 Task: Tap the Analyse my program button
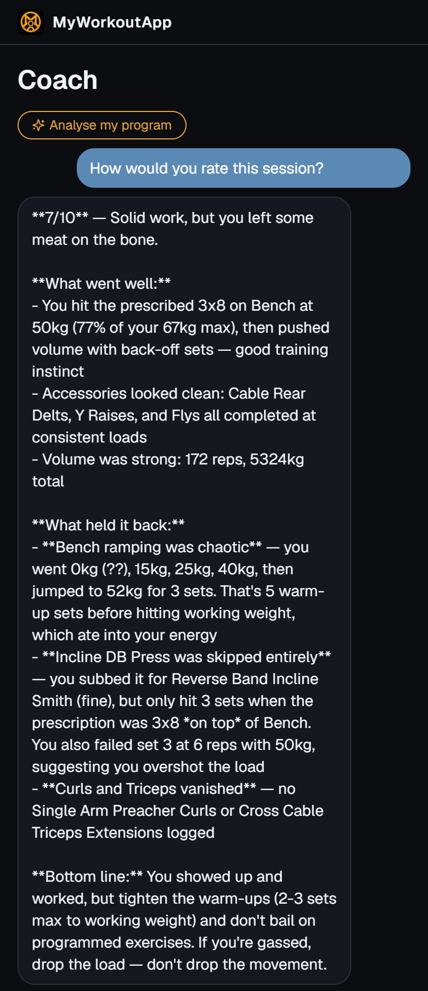click(x=102, y=125)
